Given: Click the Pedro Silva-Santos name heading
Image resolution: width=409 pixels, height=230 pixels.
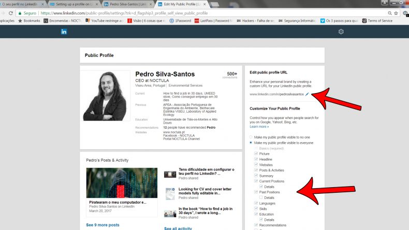Looking at the screenshot, I should (165, 74).
